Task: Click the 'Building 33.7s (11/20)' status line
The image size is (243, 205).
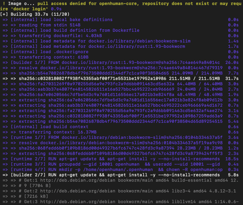Action: [x=34, y=14]
